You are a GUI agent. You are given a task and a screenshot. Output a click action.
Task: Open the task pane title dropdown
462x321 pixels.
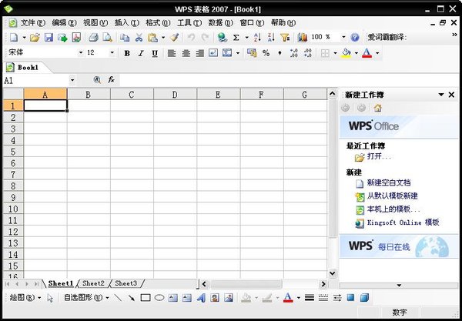[441, 95]
